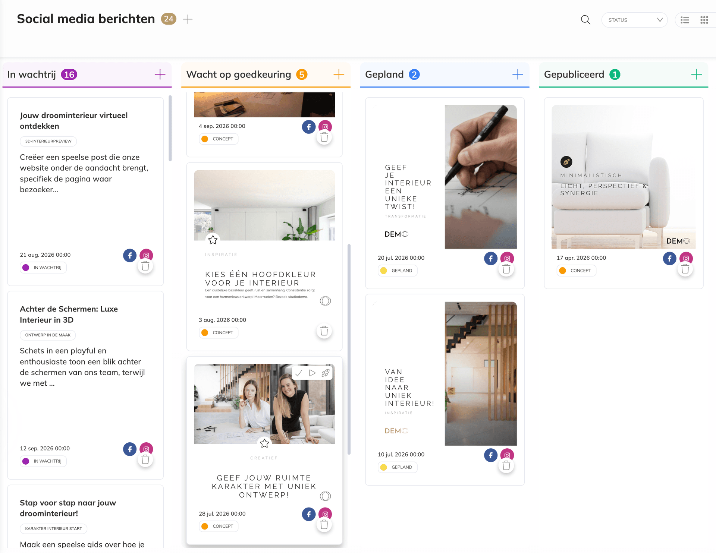Click the ONTWERP IN DE MAAK tag
Screen dimensions: 716x553
click(48, 335)
